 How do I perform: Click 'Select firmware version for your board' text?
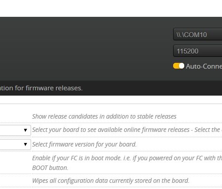(x=84, y=144)
